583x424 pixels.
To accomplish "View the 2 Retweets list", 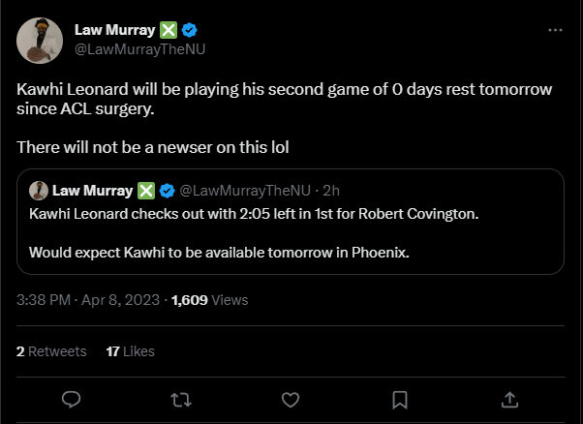I will pos(52,351).
